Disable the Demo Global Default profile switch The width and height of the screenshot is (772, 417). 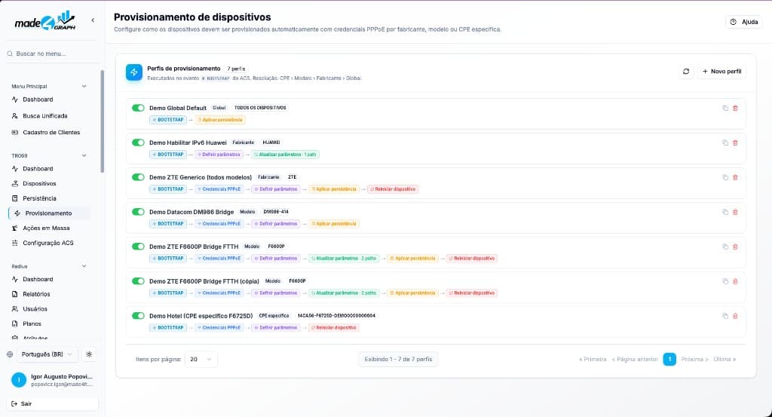[138, 108]
